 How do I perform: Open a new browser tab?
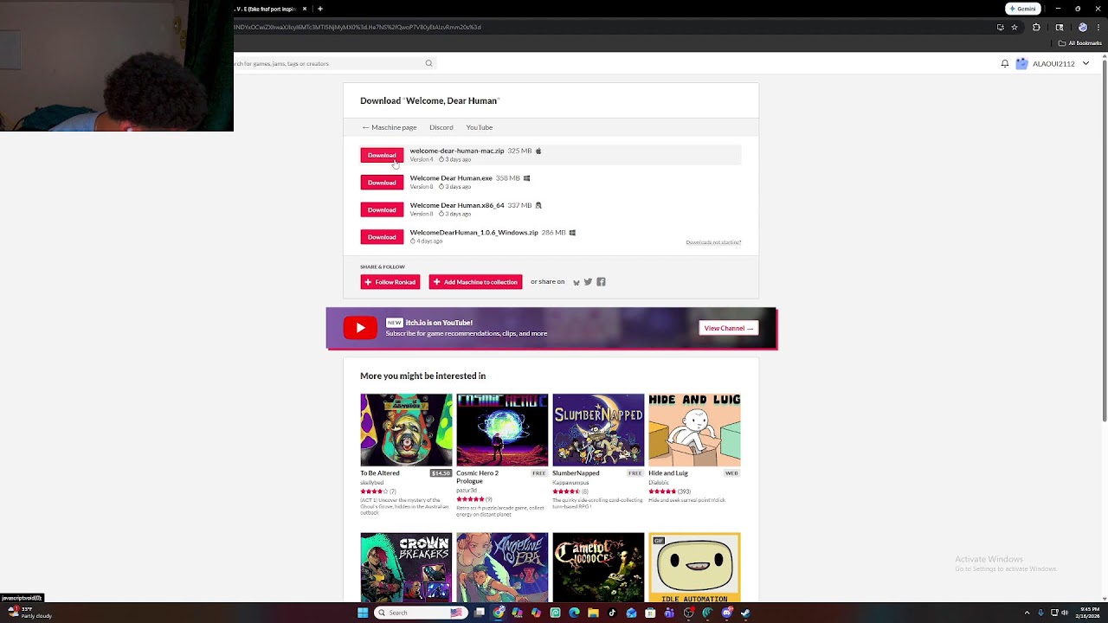(320, 9)
